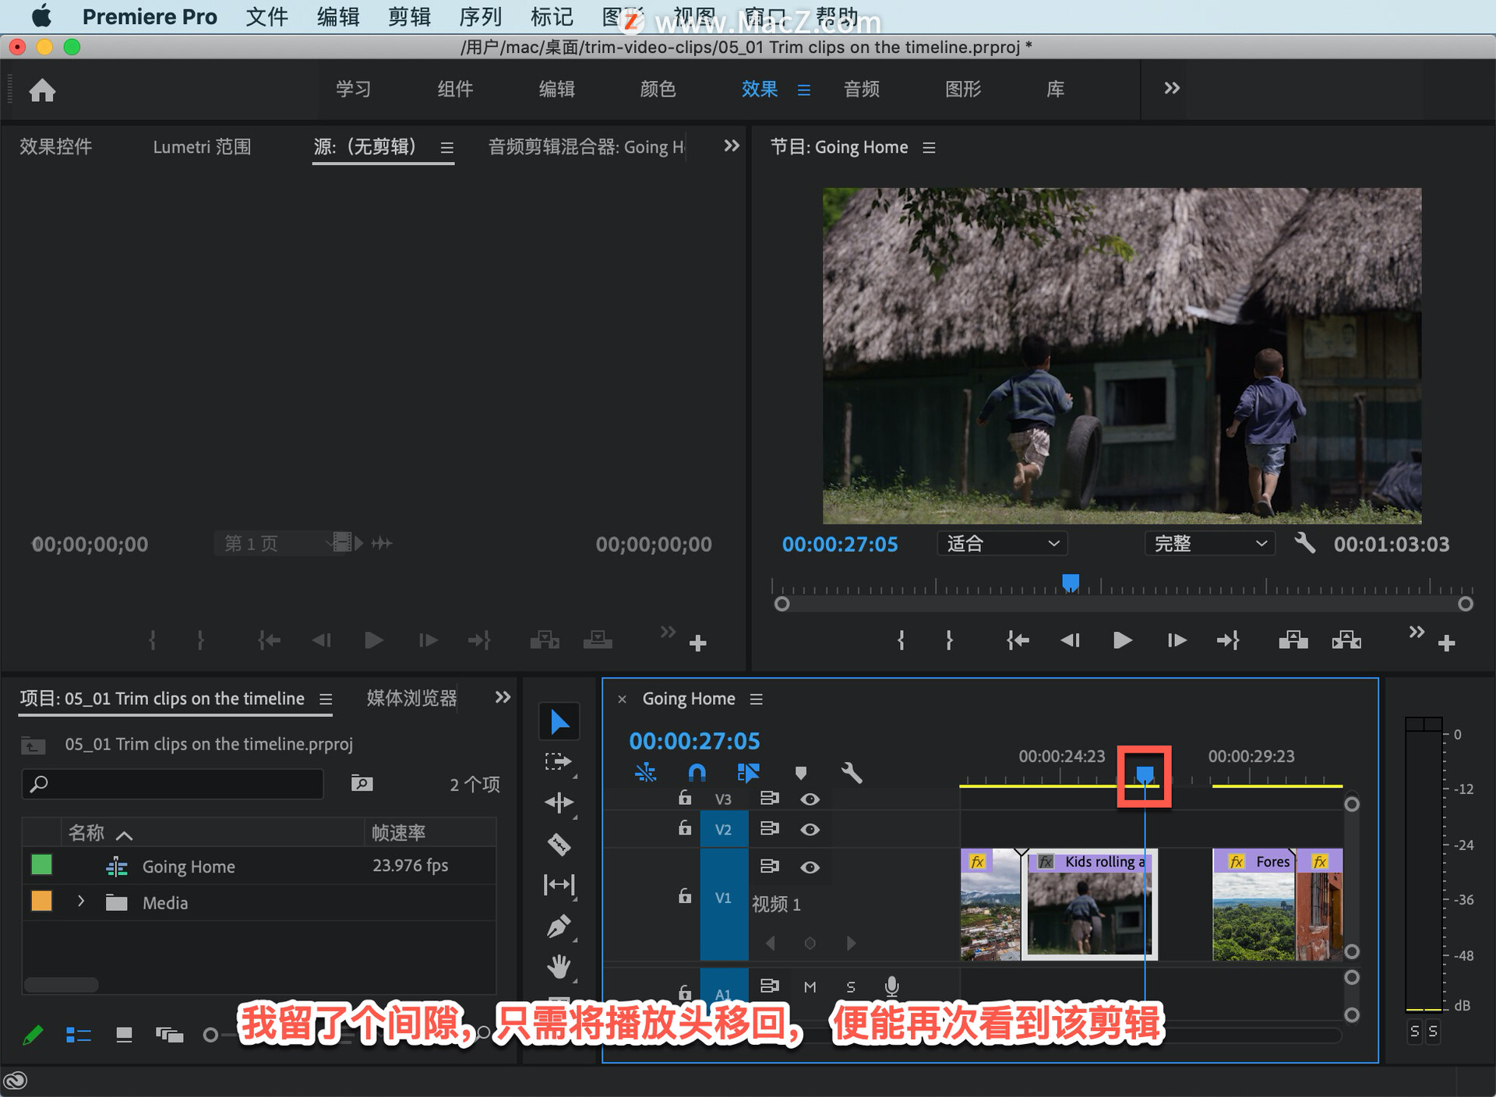Open the 媒体浏览器 panel tab
The image size is (1496, 1097).
[411, 698]
